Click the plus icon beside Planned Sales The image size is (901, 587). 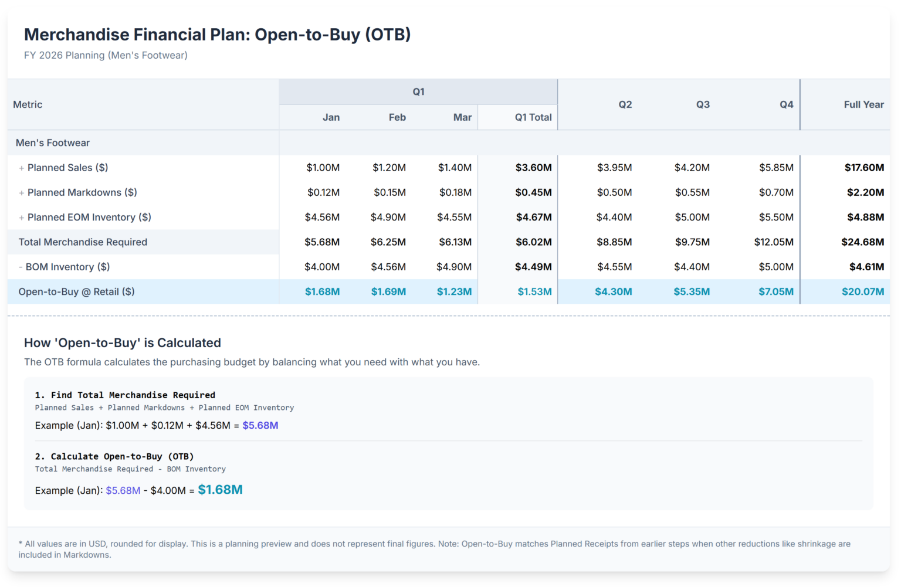(21, 168)
